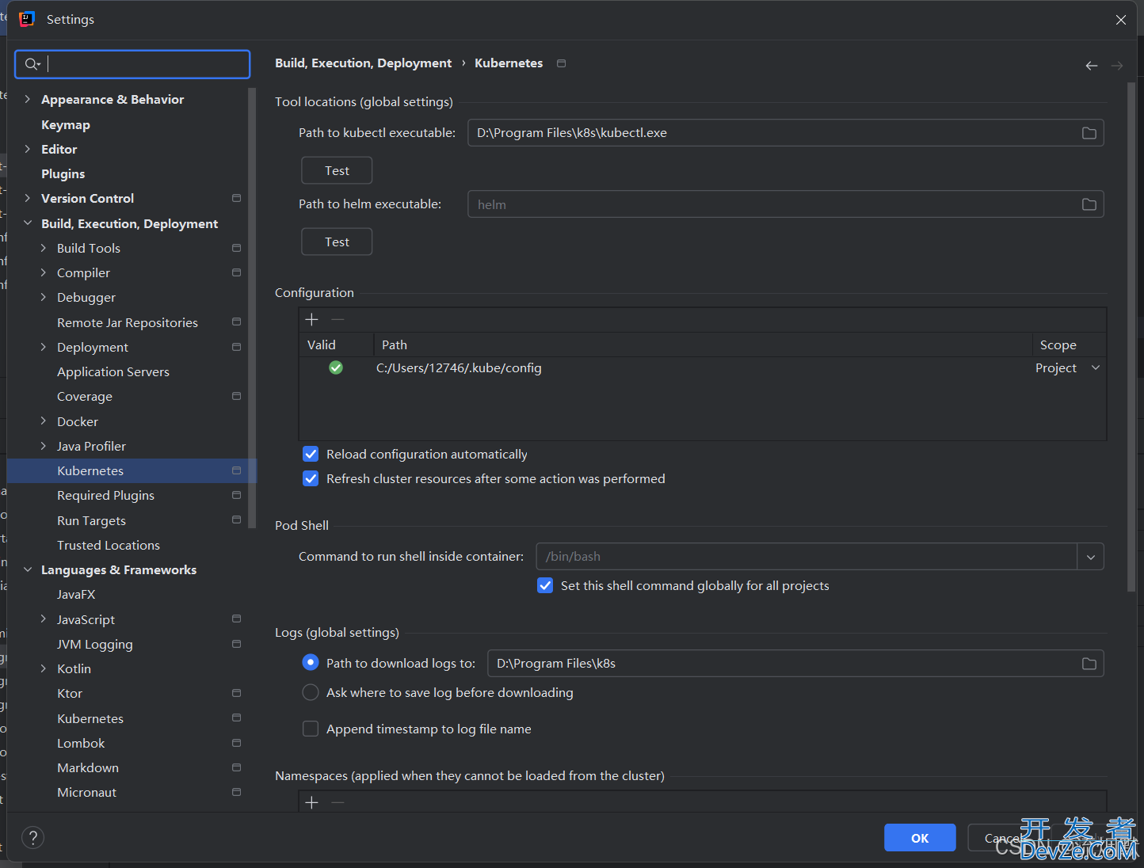This screenshot has height=868, width=1144.
Task: Click the Path column header
Action: point(704,345)
